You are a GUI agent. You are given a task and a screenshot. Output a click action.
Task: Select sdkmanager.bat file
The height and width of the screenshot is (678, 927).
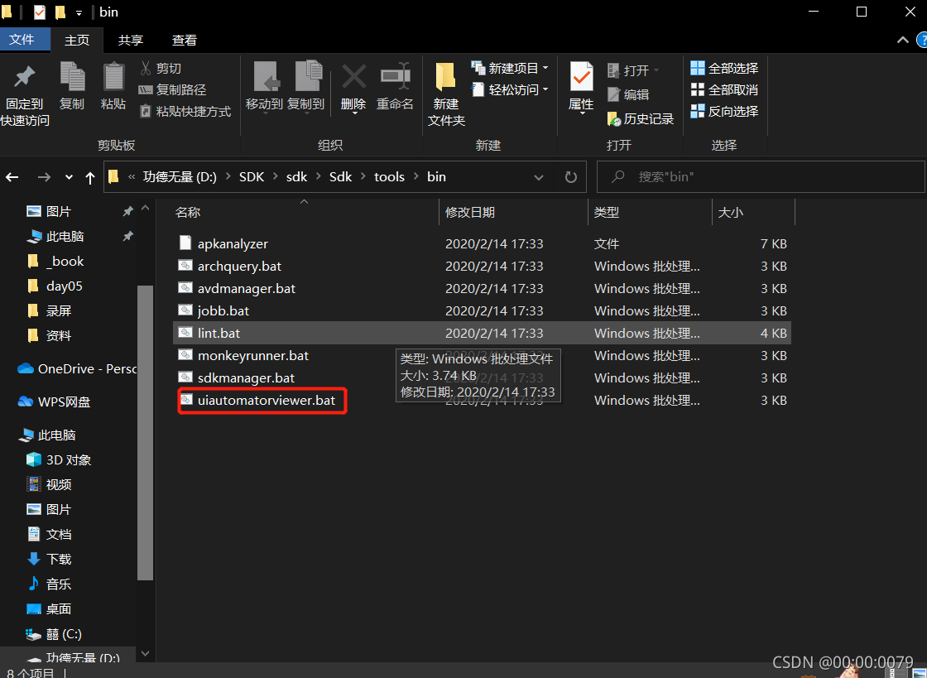coord(246,377)
